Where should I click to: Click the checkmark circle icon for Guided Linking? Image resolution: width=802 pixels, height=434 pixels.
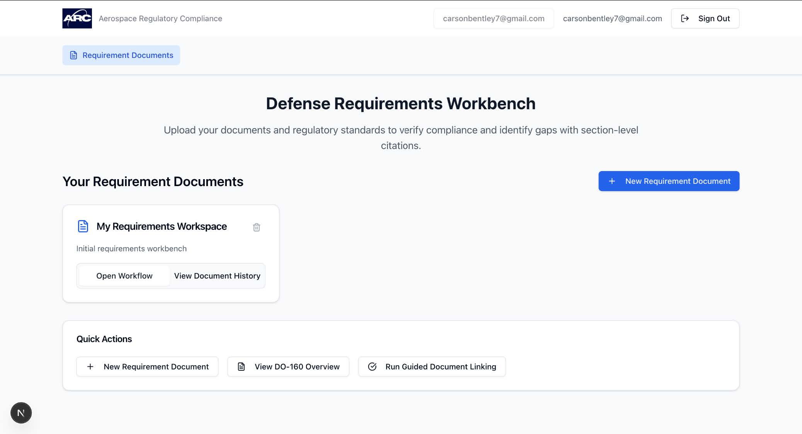coord(372,366)
